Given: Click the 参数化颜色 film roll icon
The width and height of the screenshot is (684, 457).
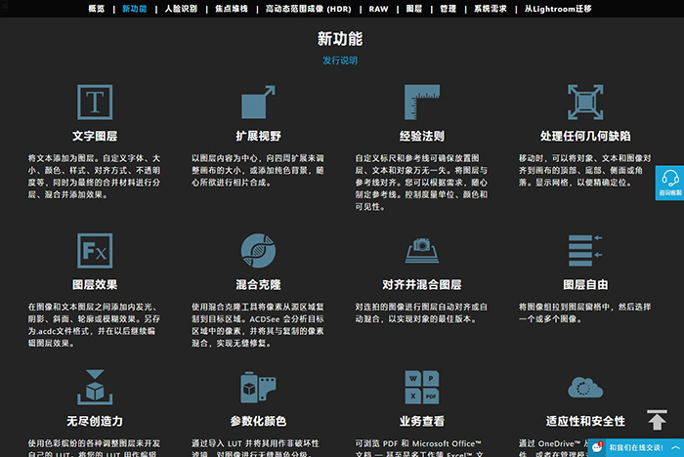Looking at the screenshot, I should click(x=258, y=388).
